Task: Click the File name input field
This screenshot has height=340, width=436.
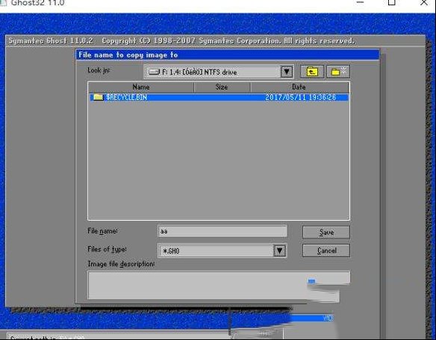Action: pyautogui.click(x=222, y=231)
